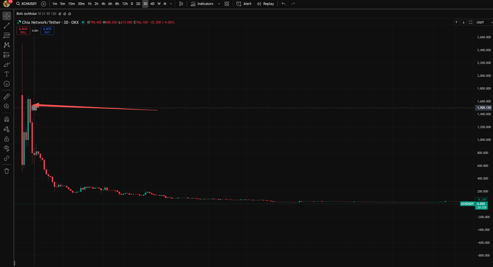
Task: Select the Text annotation tool
Action: 7,74
